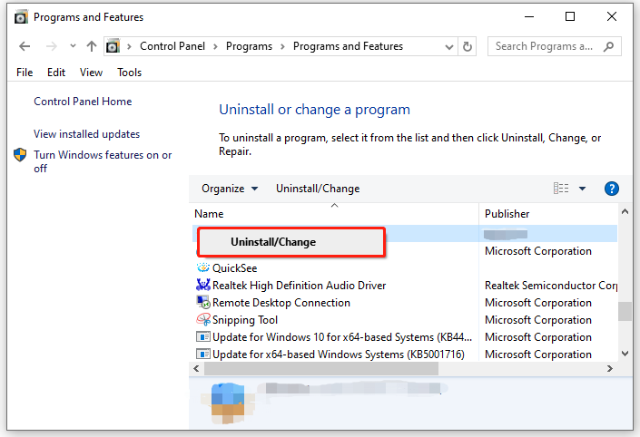Click the horizontal scrollbar thumb
Image resolution: width=640 pixels, height=437 pixels.
321,368
